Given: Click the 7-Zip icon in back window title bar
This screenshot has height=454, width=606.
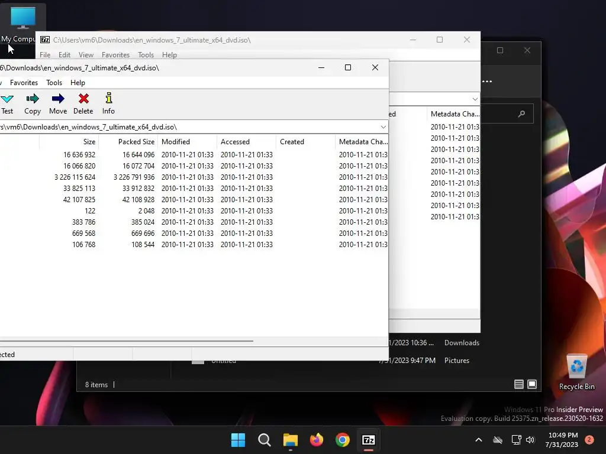Looking at the screenshot, I should click(45, 40).
